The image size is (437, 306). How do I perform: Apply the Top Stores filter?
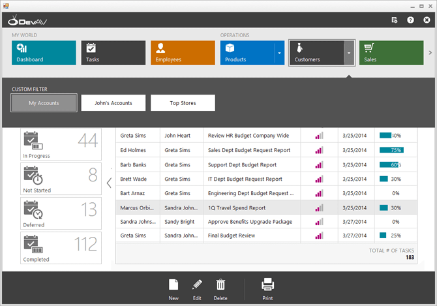[183, 103]
